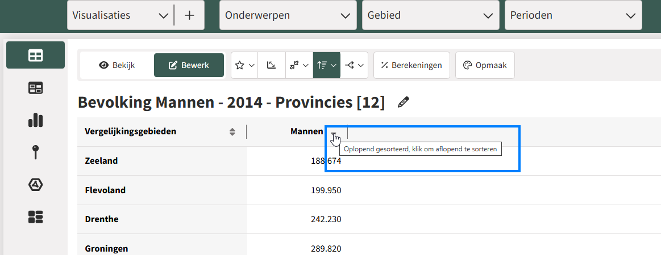Viewport: 661px width, 255px height.
Task: Open the Visualisaties dropdown
Action: (x=120, y=15)
